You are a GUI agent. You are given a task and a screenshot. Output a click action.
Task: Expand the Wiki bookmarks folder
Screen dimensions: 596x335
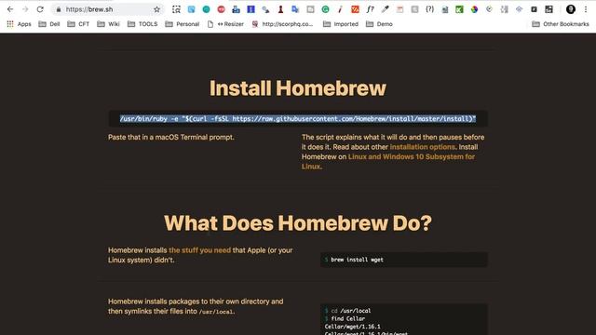point(108,24)
